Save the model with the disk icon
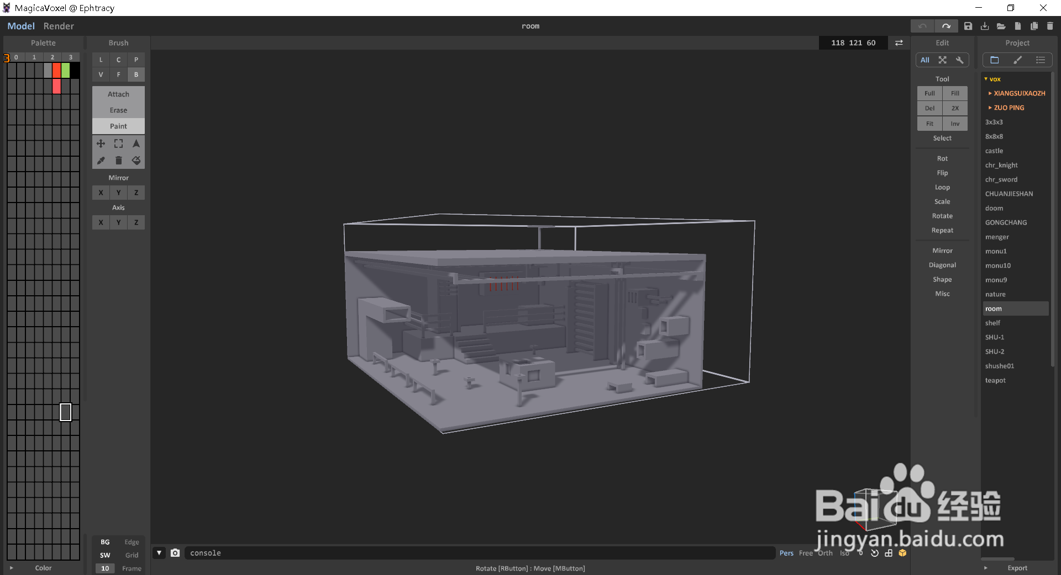The width and height of the screenshot is (1061, 575). coord(968,26)
